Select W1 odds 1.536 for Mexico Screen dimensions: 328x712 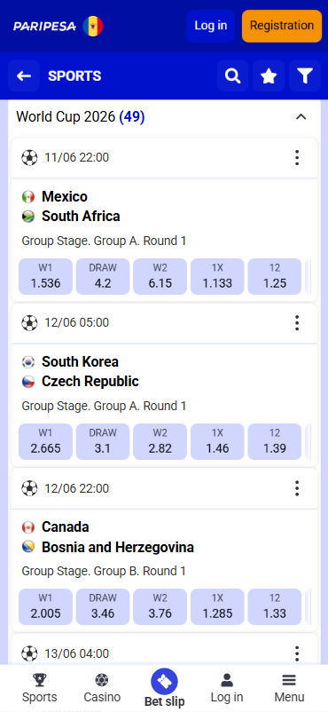coord(45,276)
